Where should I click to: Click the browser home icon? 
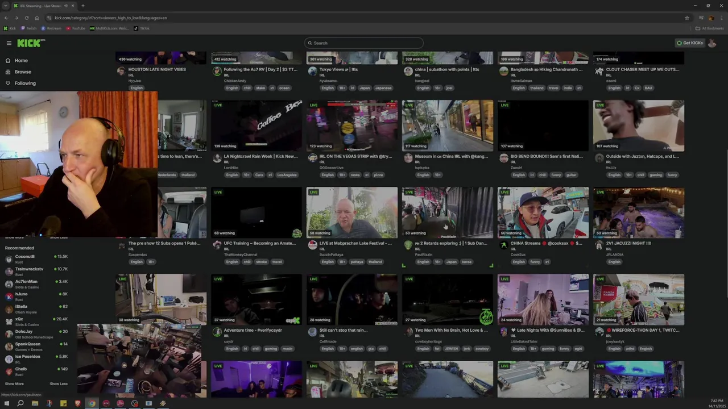[x=37, y=18]
